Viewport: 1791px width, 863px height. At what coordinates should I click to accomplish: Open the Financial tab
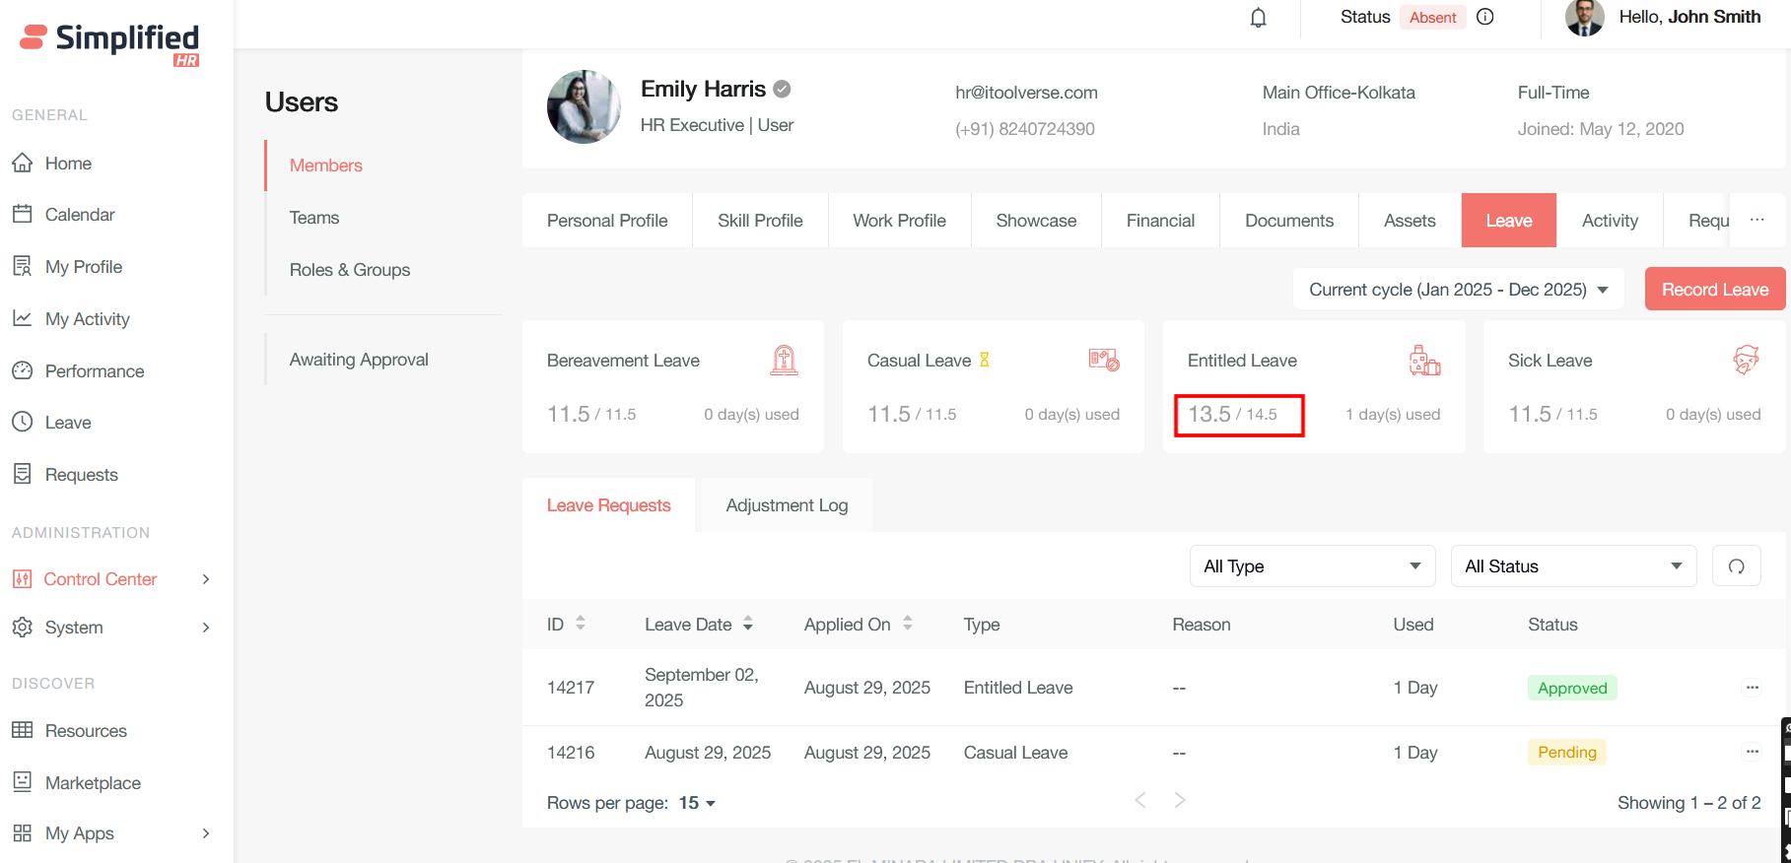[x=1159, y=221]
